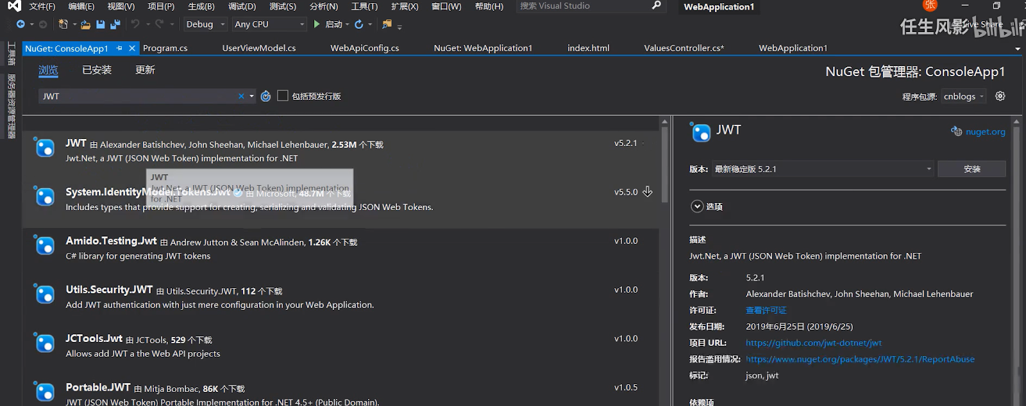
Task: Open the New Project dropdown arrow
Action: pyautogui.click(x=74, y=24)
